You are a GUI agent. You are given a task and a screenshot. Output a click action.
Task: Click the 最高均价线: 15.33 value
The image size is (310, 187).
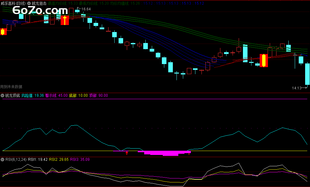[63, 3]
